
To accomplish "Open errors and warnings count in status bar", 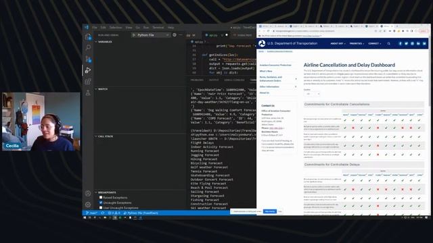I will 114,213.
